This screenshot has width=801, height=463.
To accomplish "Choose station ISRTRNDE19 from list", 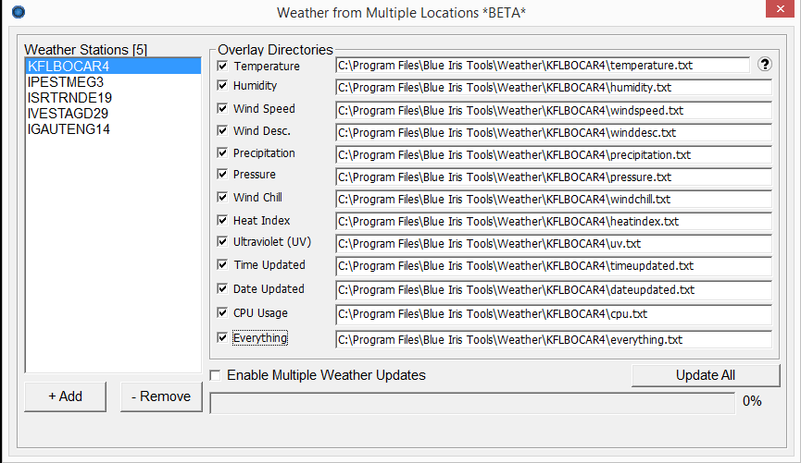I will [69, 98].
